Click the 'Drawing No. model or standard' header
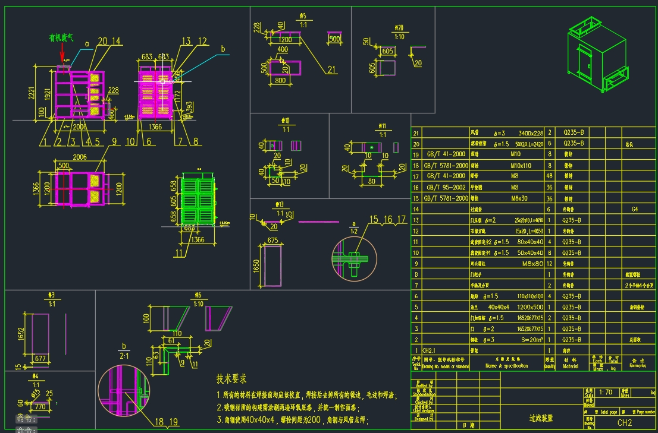This screenshot has height=433, width=658. tap(445, 366)
